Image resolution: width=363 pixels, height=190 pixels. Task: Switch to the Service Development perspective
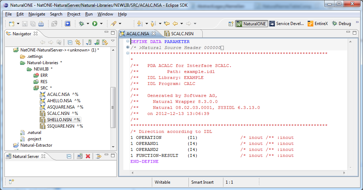tap(287, 24)
